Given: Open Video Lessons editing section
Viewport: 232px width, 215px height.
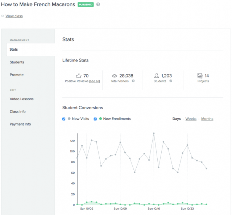Looking at the screenshot, I should tap(22, 99).
